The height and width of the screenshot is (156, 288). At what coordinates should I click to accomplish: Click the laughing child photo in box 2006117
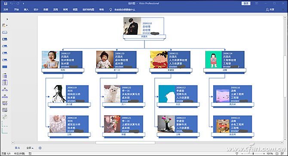pos(51,60)
